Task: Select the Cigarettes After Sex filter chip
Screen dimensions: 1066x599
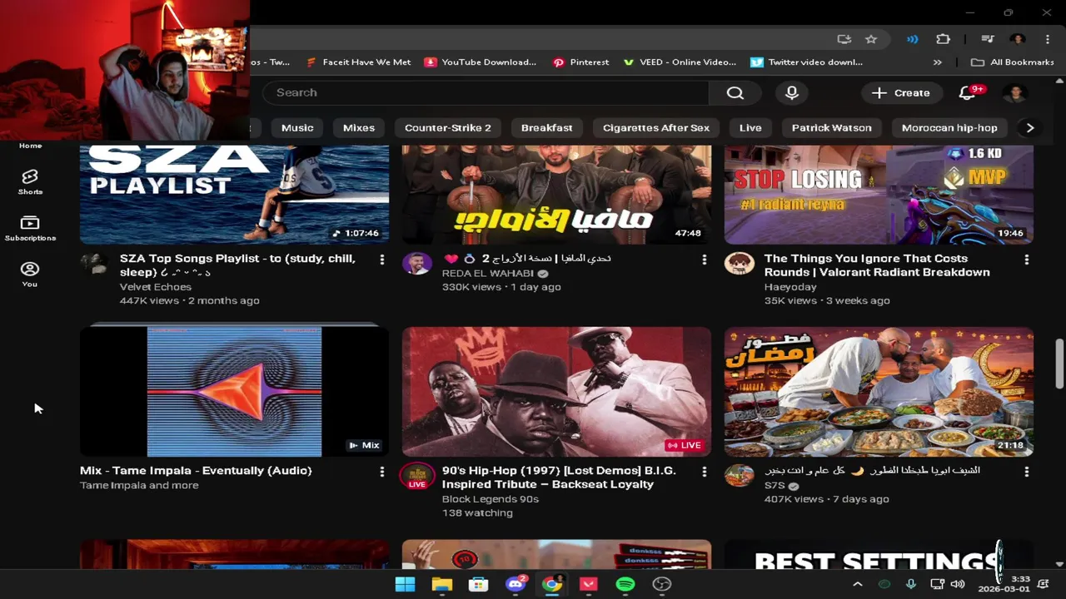Action: click(x=656, y=127)
